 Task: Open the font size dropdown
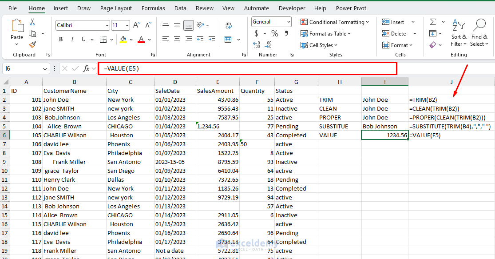(x=127, y=25)
